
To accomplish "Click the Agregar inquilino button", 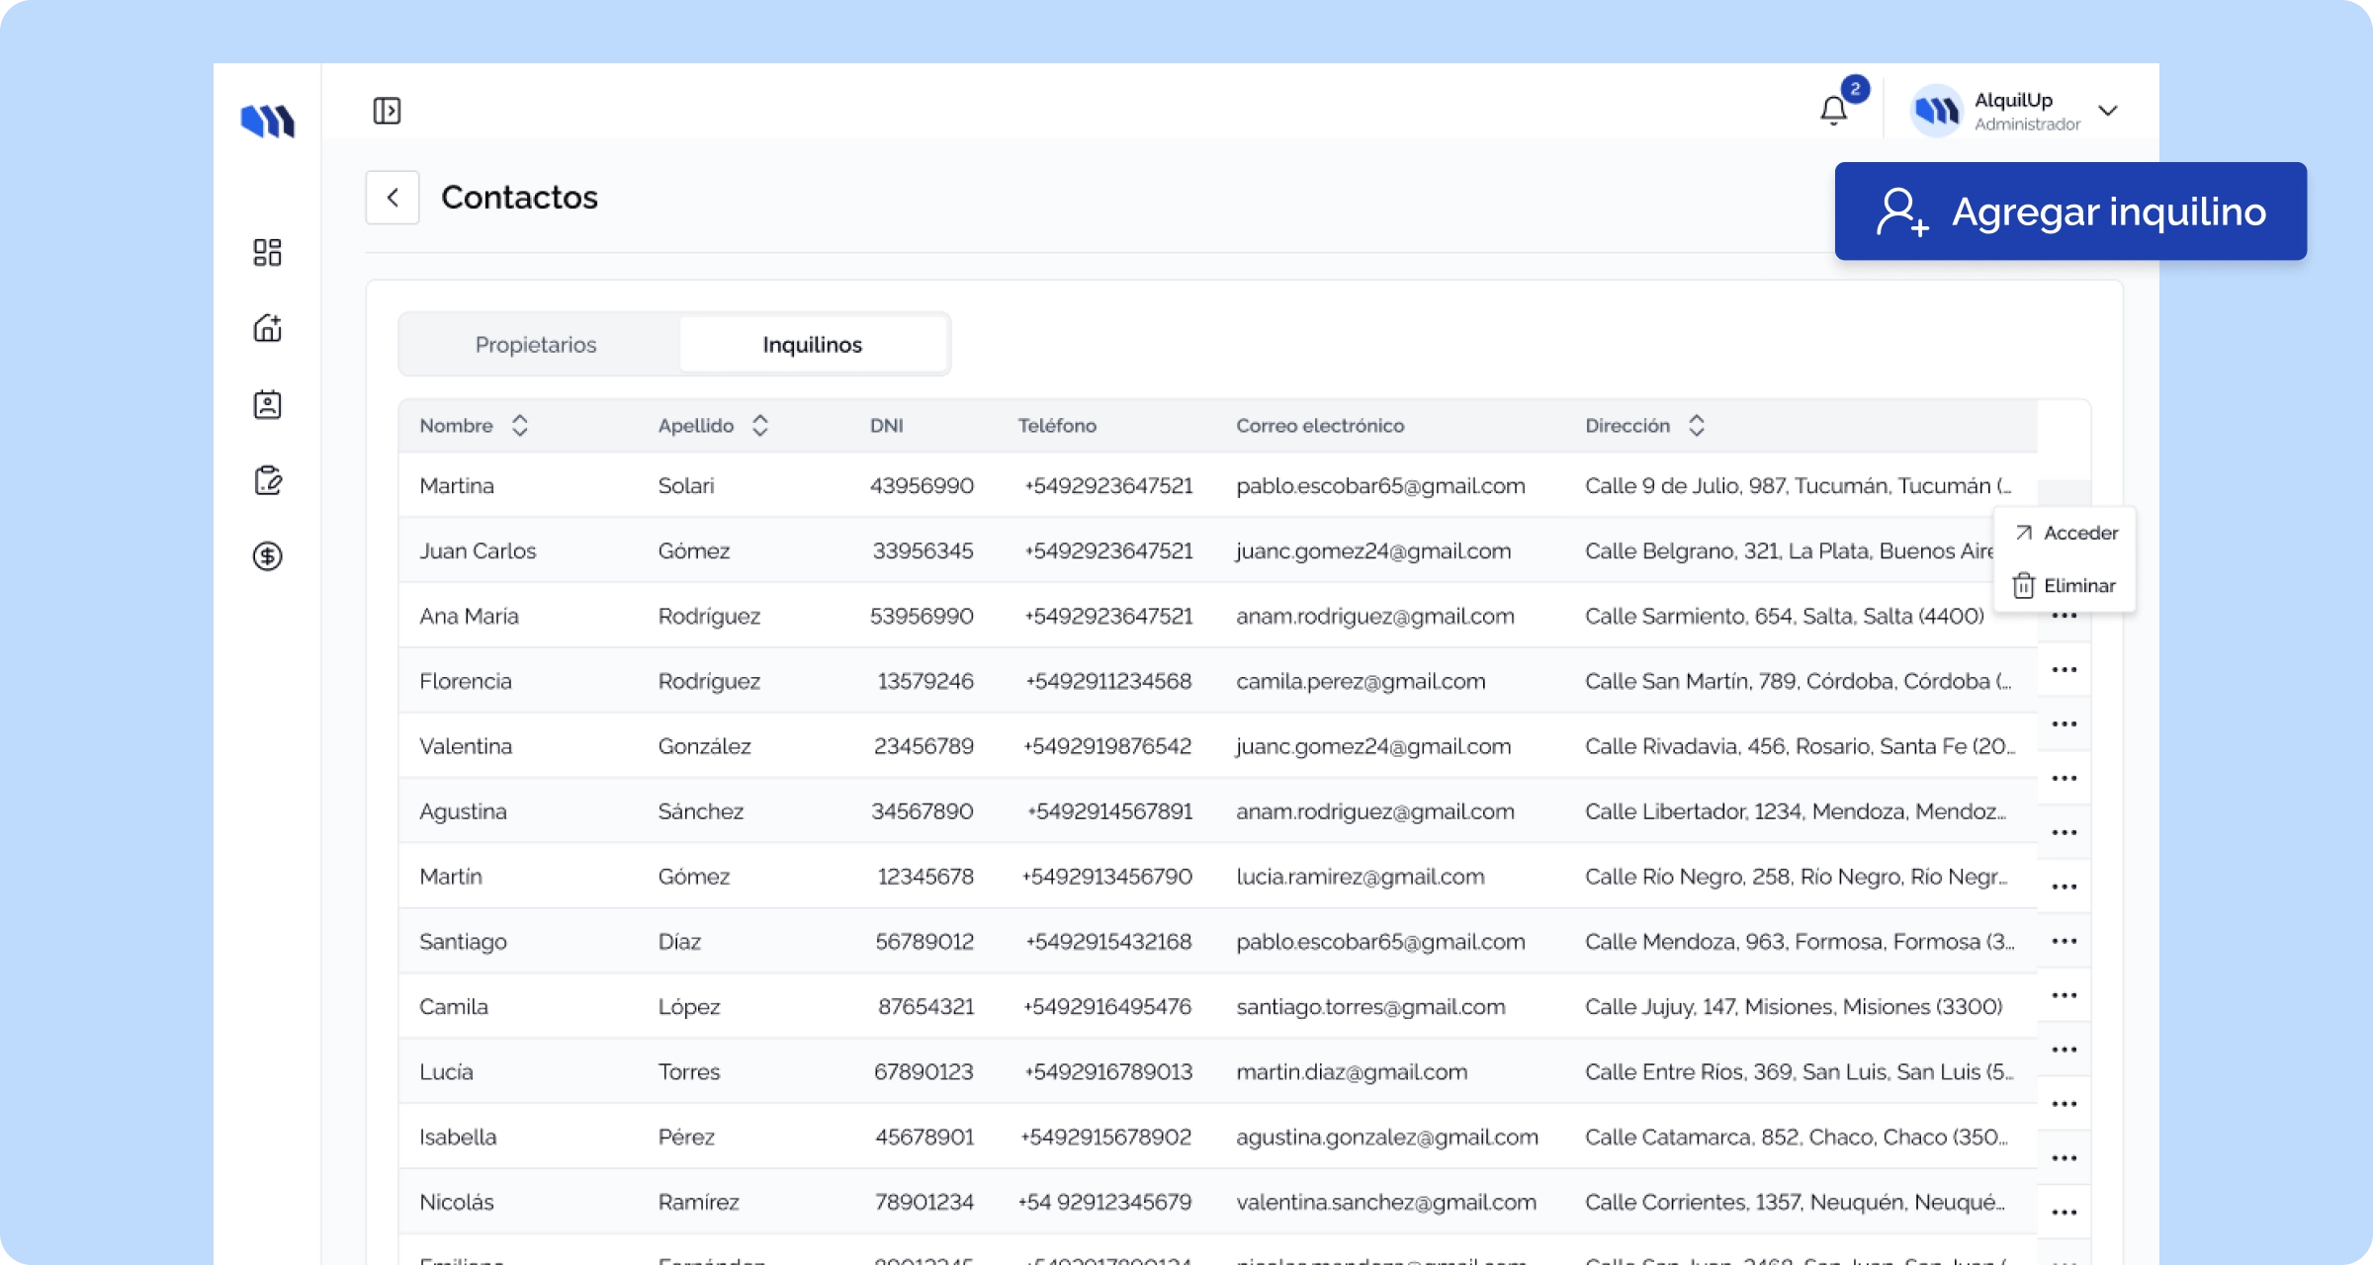I will click(2070, 211).
